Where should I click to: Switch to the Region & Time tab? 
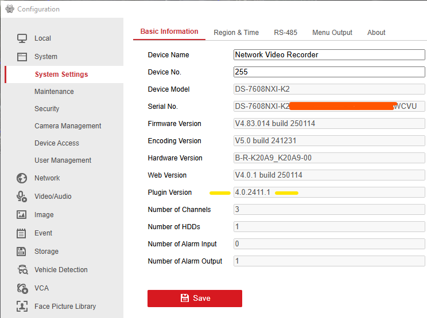coord(236,33)
